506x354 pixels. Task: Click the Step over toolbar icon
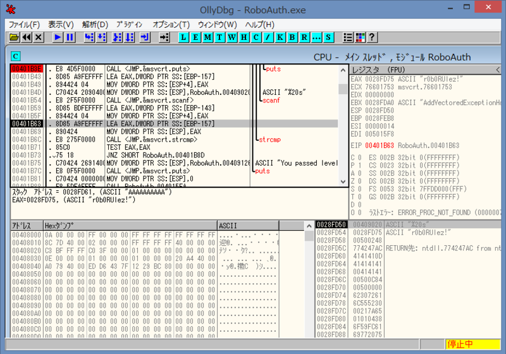click(x=101, y=37)
